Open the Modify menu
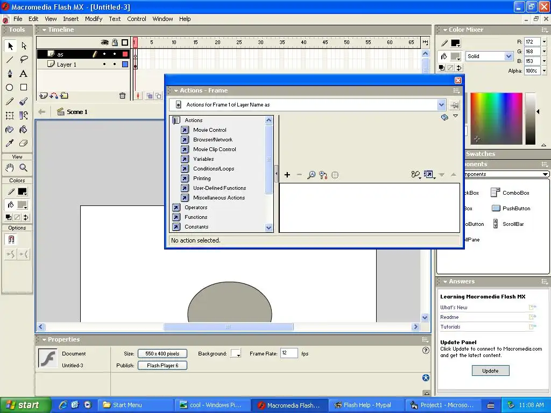Image resolution: width=551 pixels, height=413 pixels. pos(94,19)
